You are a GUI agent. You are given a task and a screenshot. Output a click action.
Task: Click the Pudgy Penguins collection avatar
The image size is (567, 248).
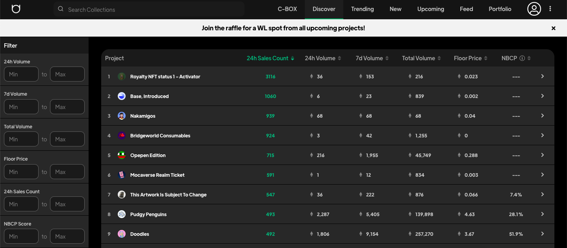[x=122, y=214]
